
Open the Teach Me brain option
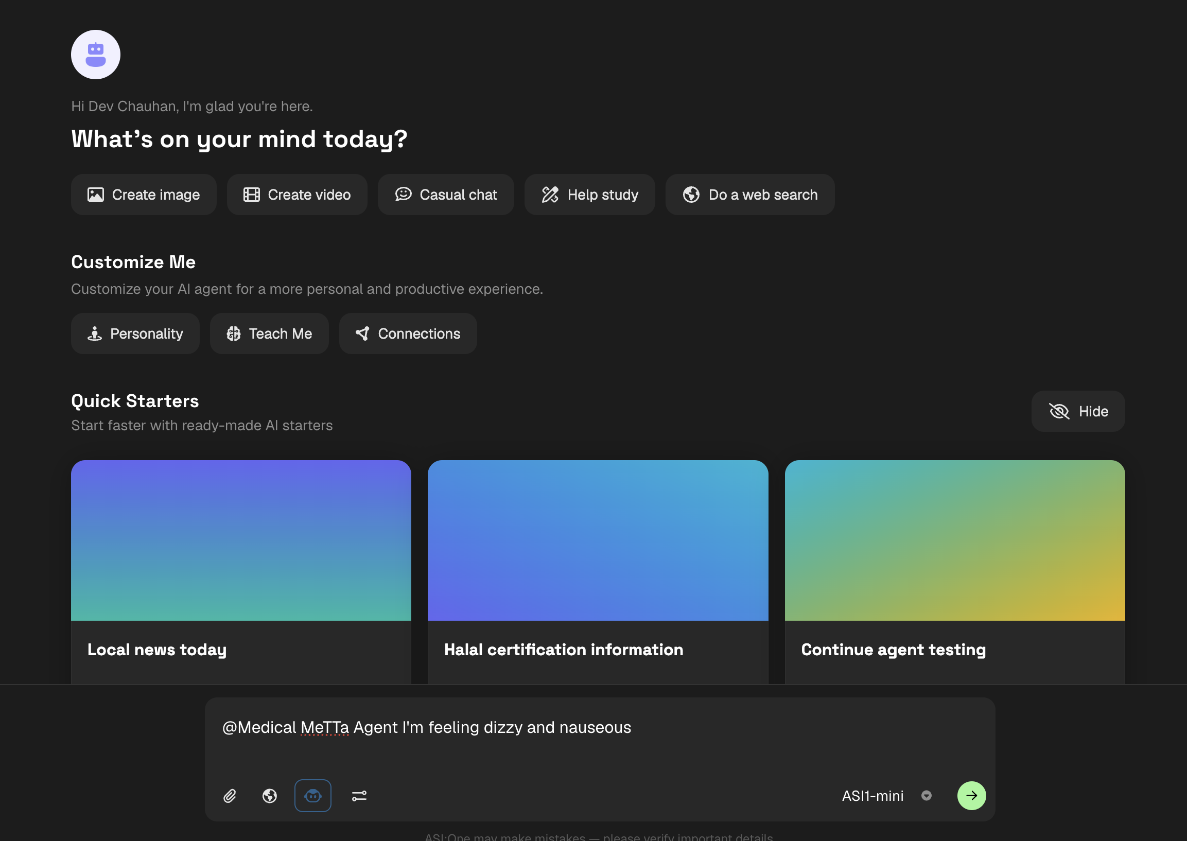coord(269,334)
